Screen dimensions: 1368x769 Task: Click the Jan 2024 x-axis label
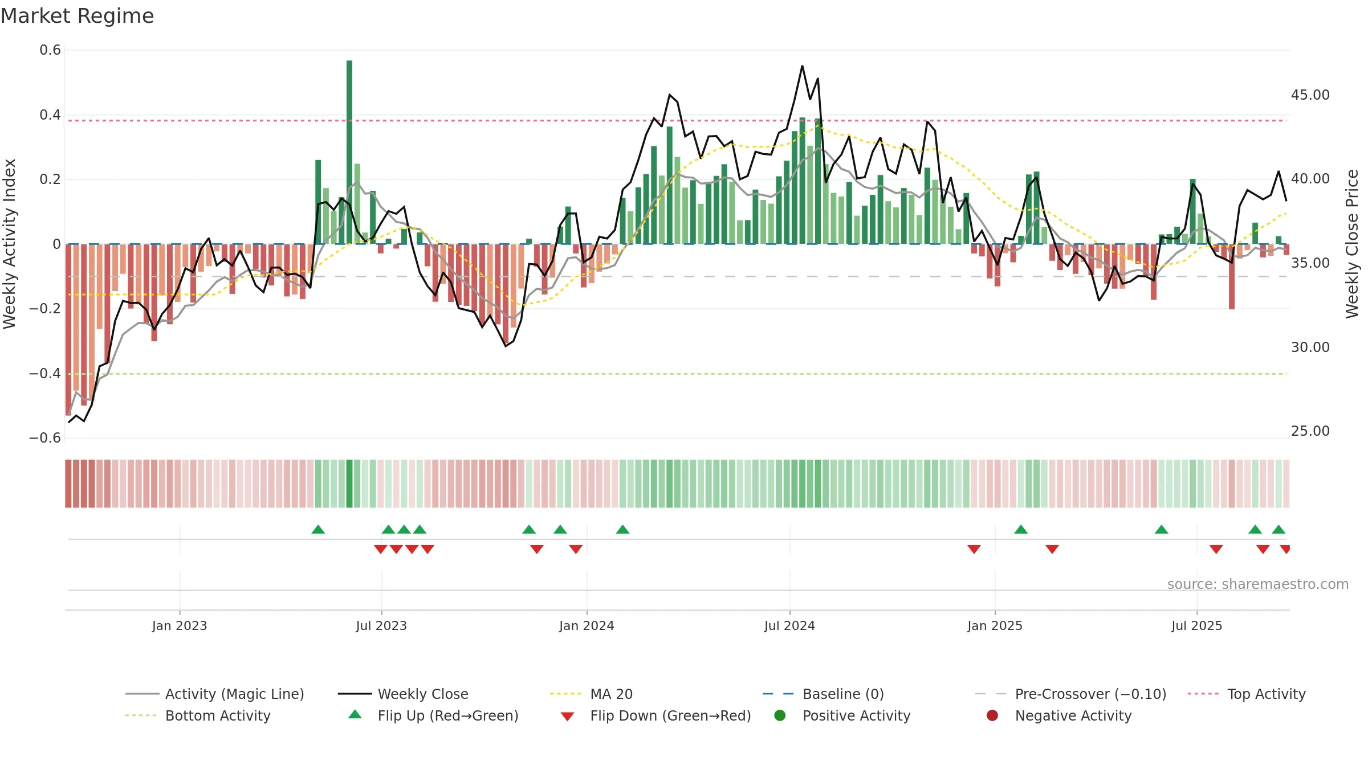click(587, 625)
